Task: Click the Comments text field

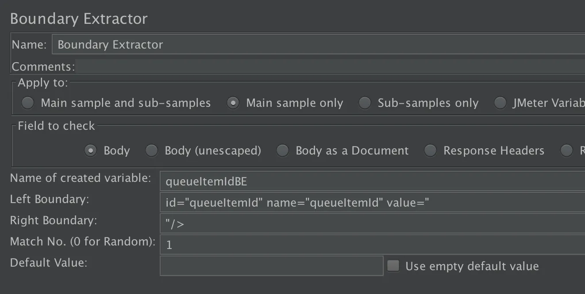Action: (x=330, y=67)
